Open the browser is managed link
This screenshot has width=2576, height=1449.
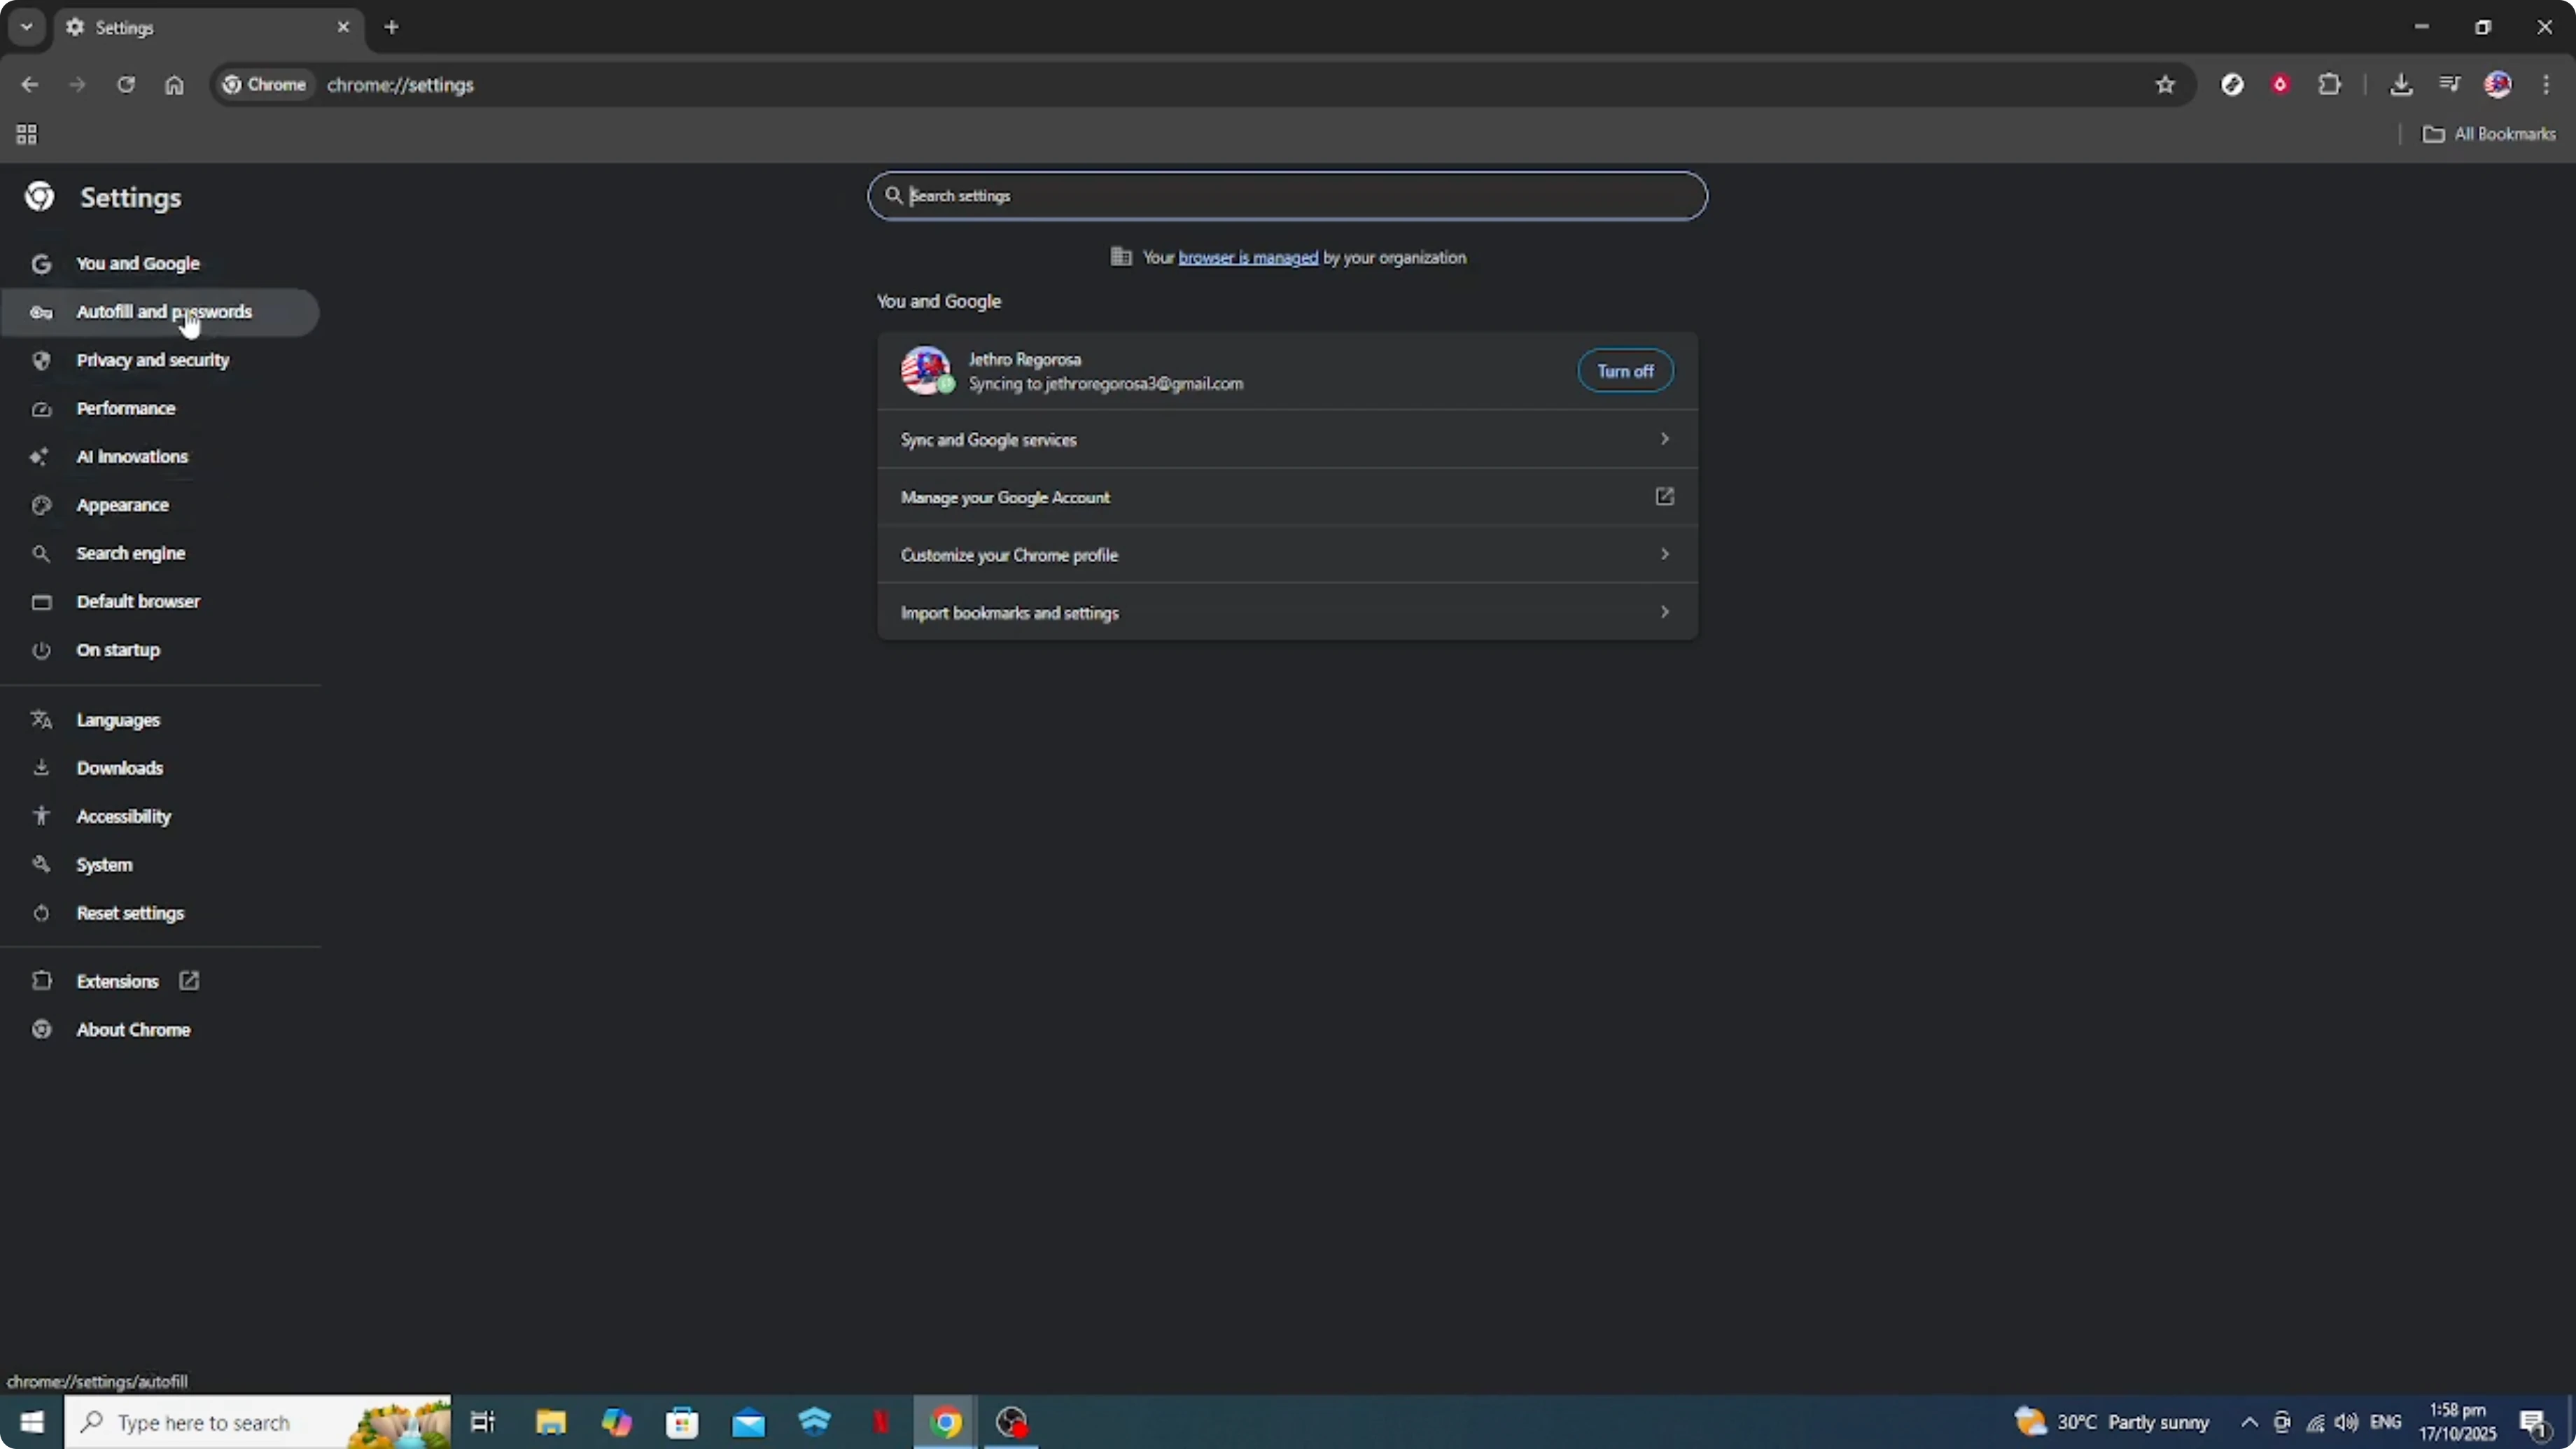[x=1248, y=258]
